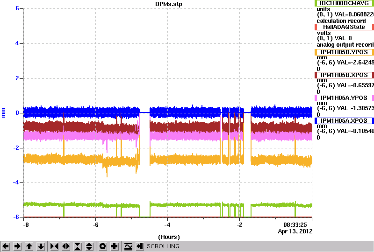Click the horizontal bowtie zoom icon
Screen dimensions: 374x252
click(54, 246)
